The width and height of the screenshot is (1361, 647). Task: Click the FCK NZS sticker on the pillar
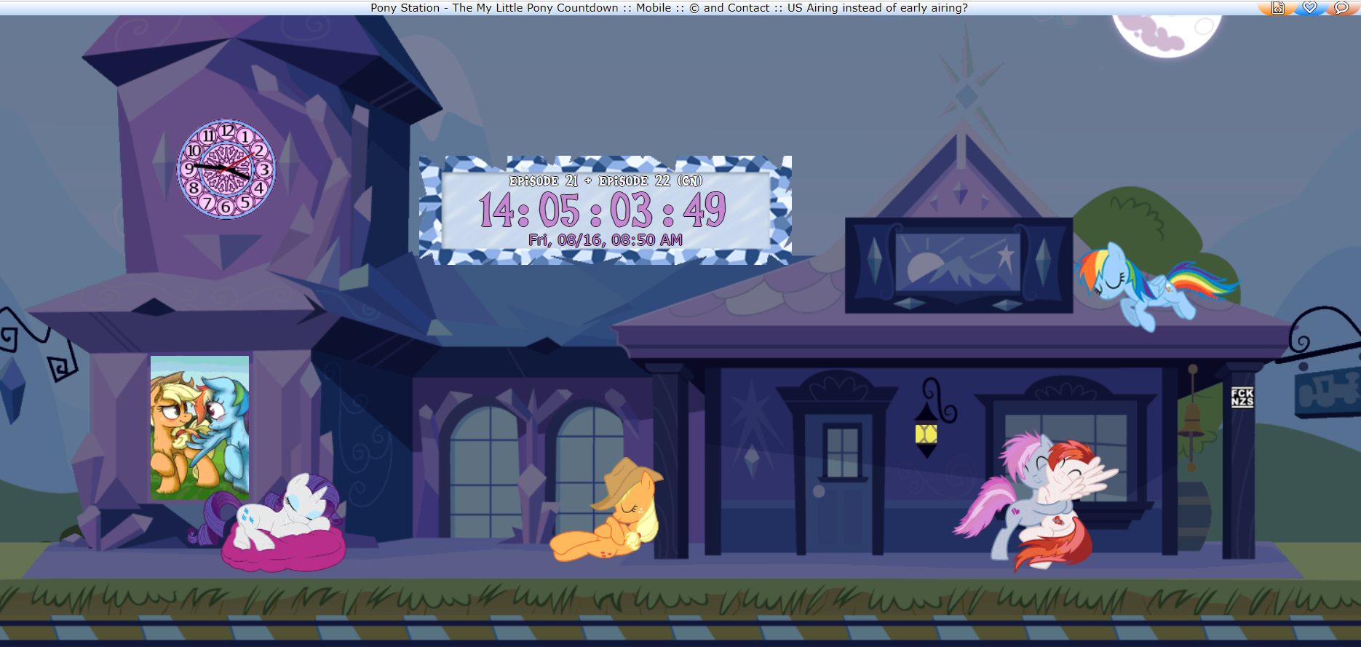tap(1242, 397)
